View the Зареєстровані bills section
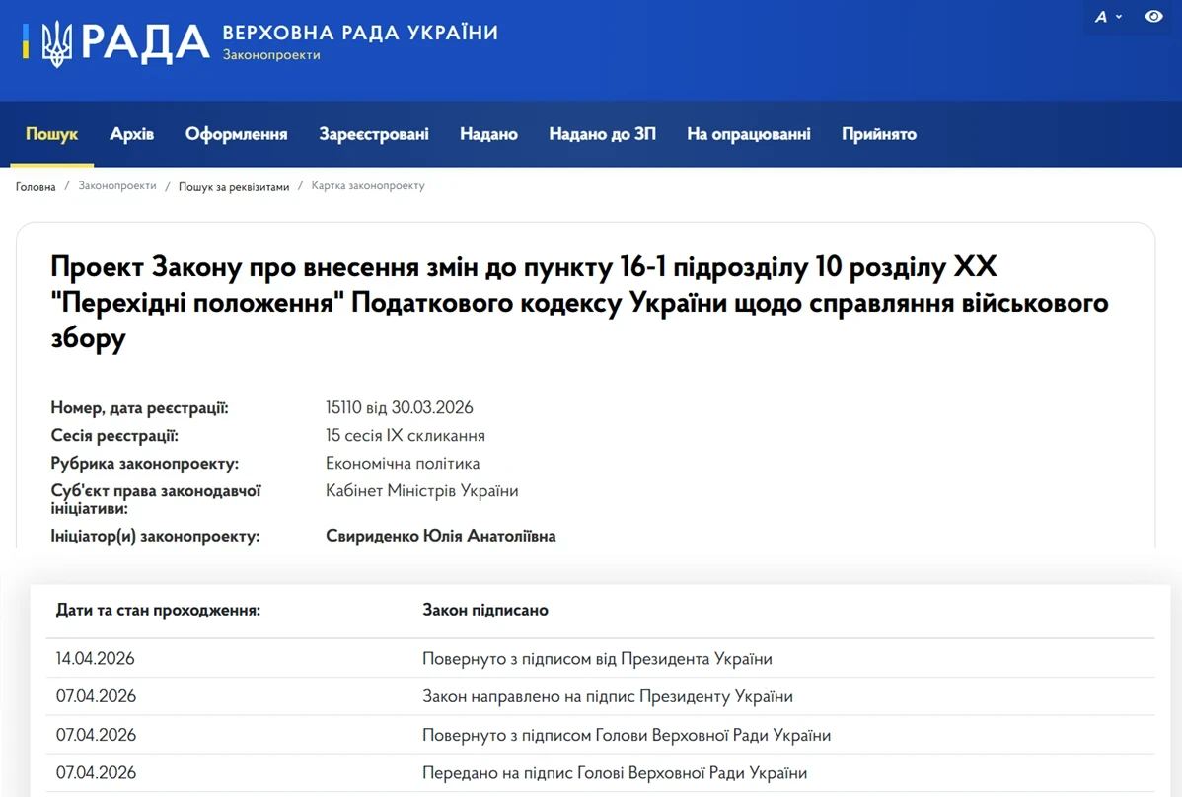The height and width of the screenshot is (797, 1182). pyautogui.click(x=373, y=134)
